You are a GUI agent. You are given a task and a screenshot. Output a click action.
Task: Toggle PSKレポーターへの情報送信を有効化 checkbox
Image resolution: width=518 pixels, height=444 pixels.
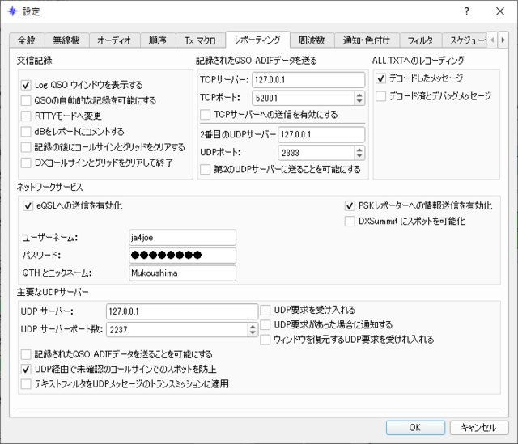(350, 205)
